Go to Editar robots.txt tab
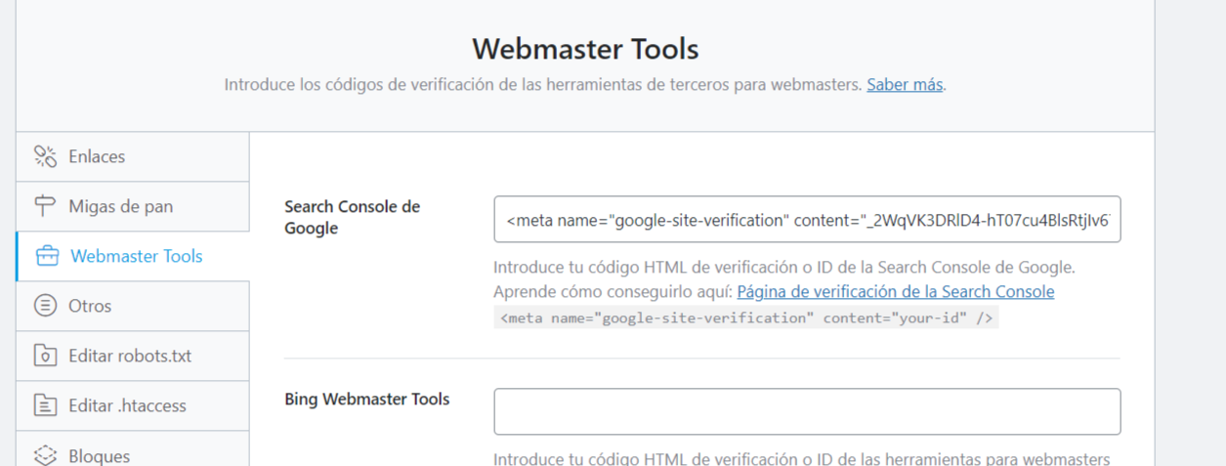1226x466 pixels. coord(133,356)
